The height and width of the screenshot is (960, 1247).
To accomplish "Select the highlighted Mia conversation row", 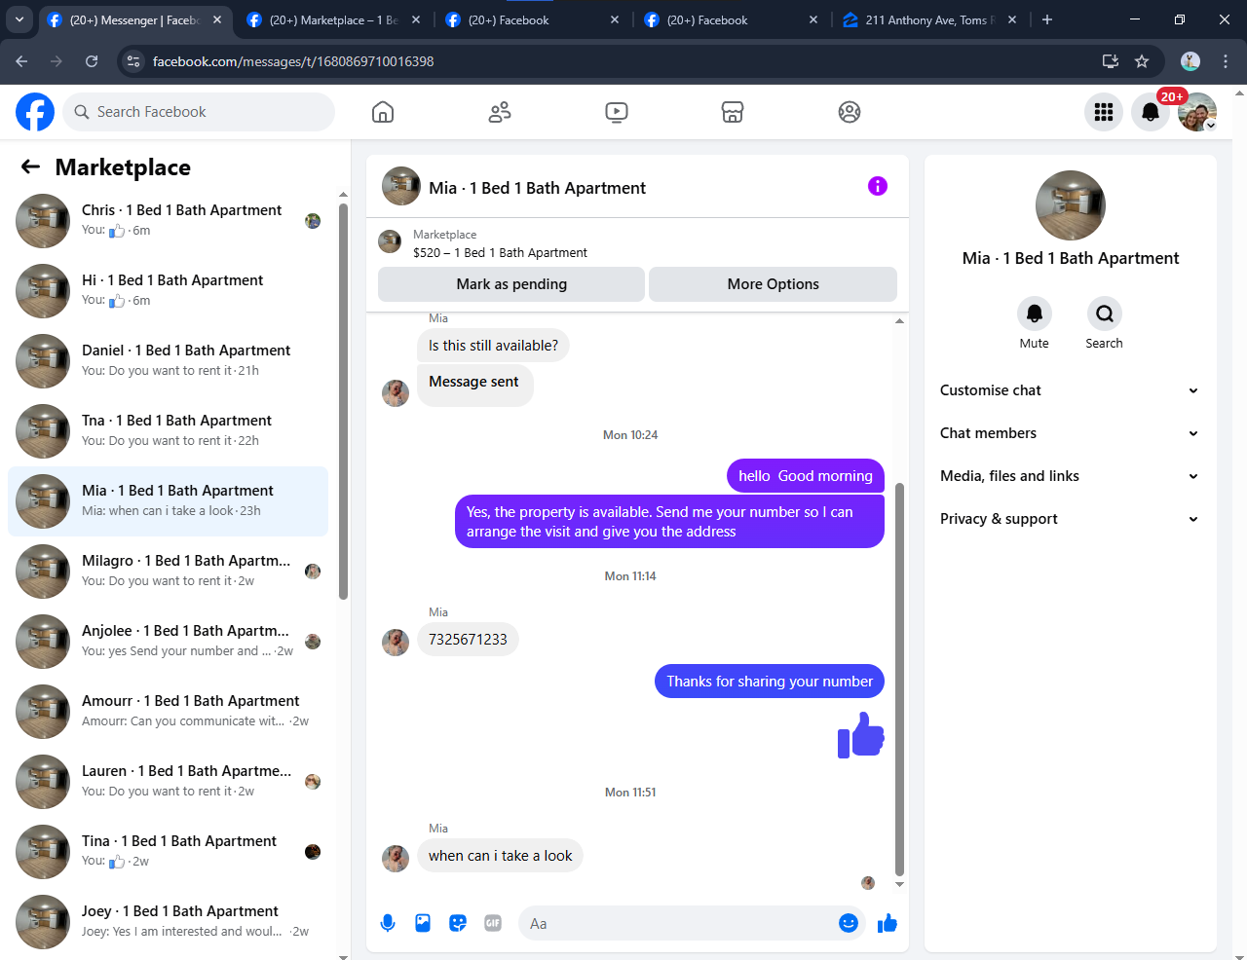I will pyautogui.click(x=168, y=501).
